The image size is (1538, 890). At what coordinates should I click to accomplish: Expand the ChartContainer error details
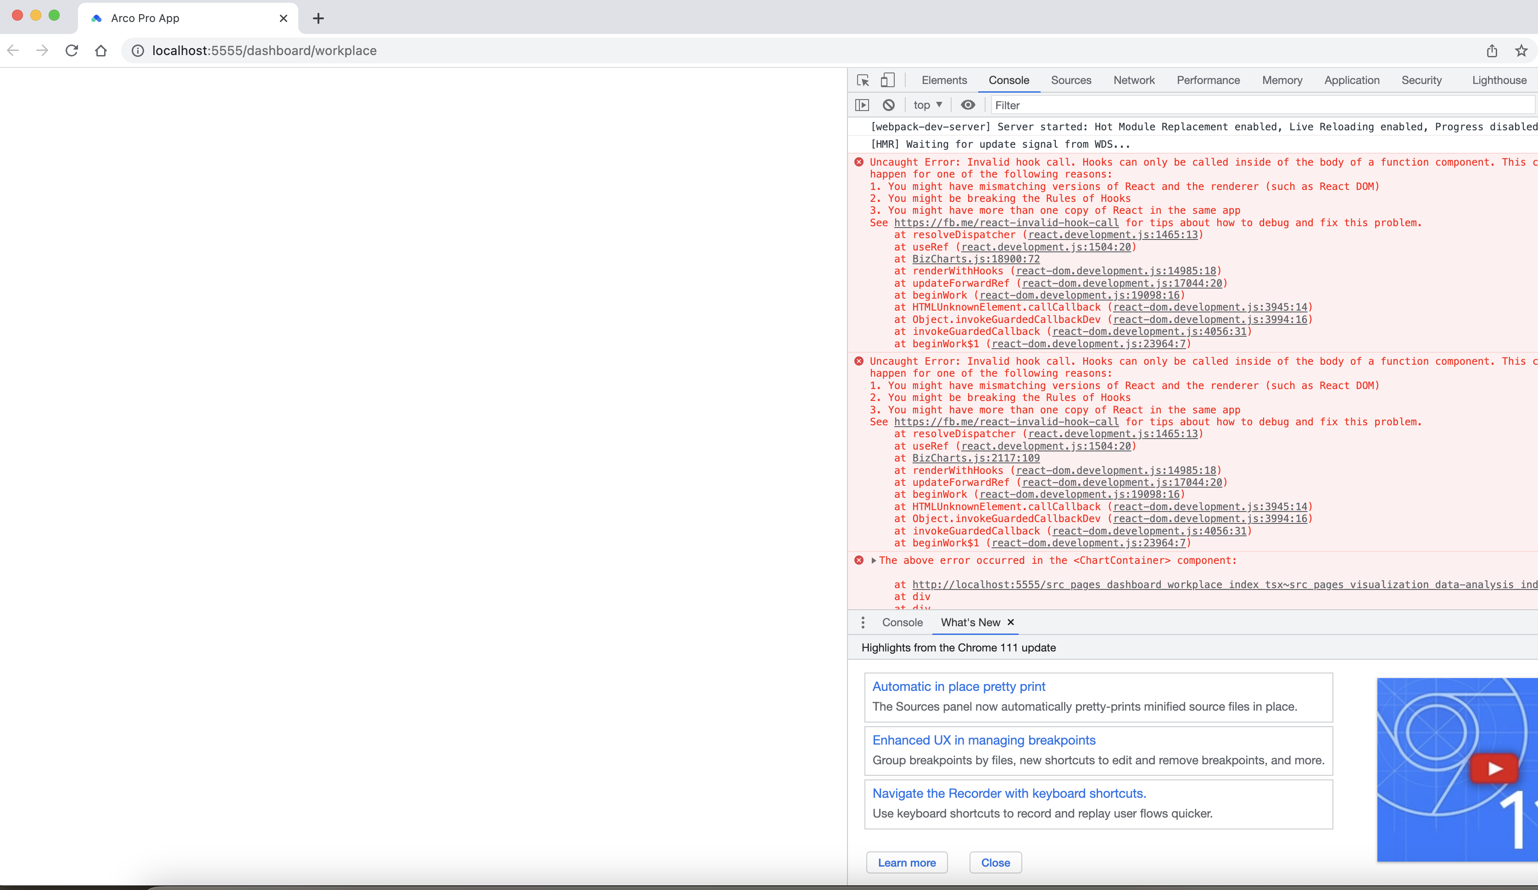pyautogui.click(x=873, y=560)
